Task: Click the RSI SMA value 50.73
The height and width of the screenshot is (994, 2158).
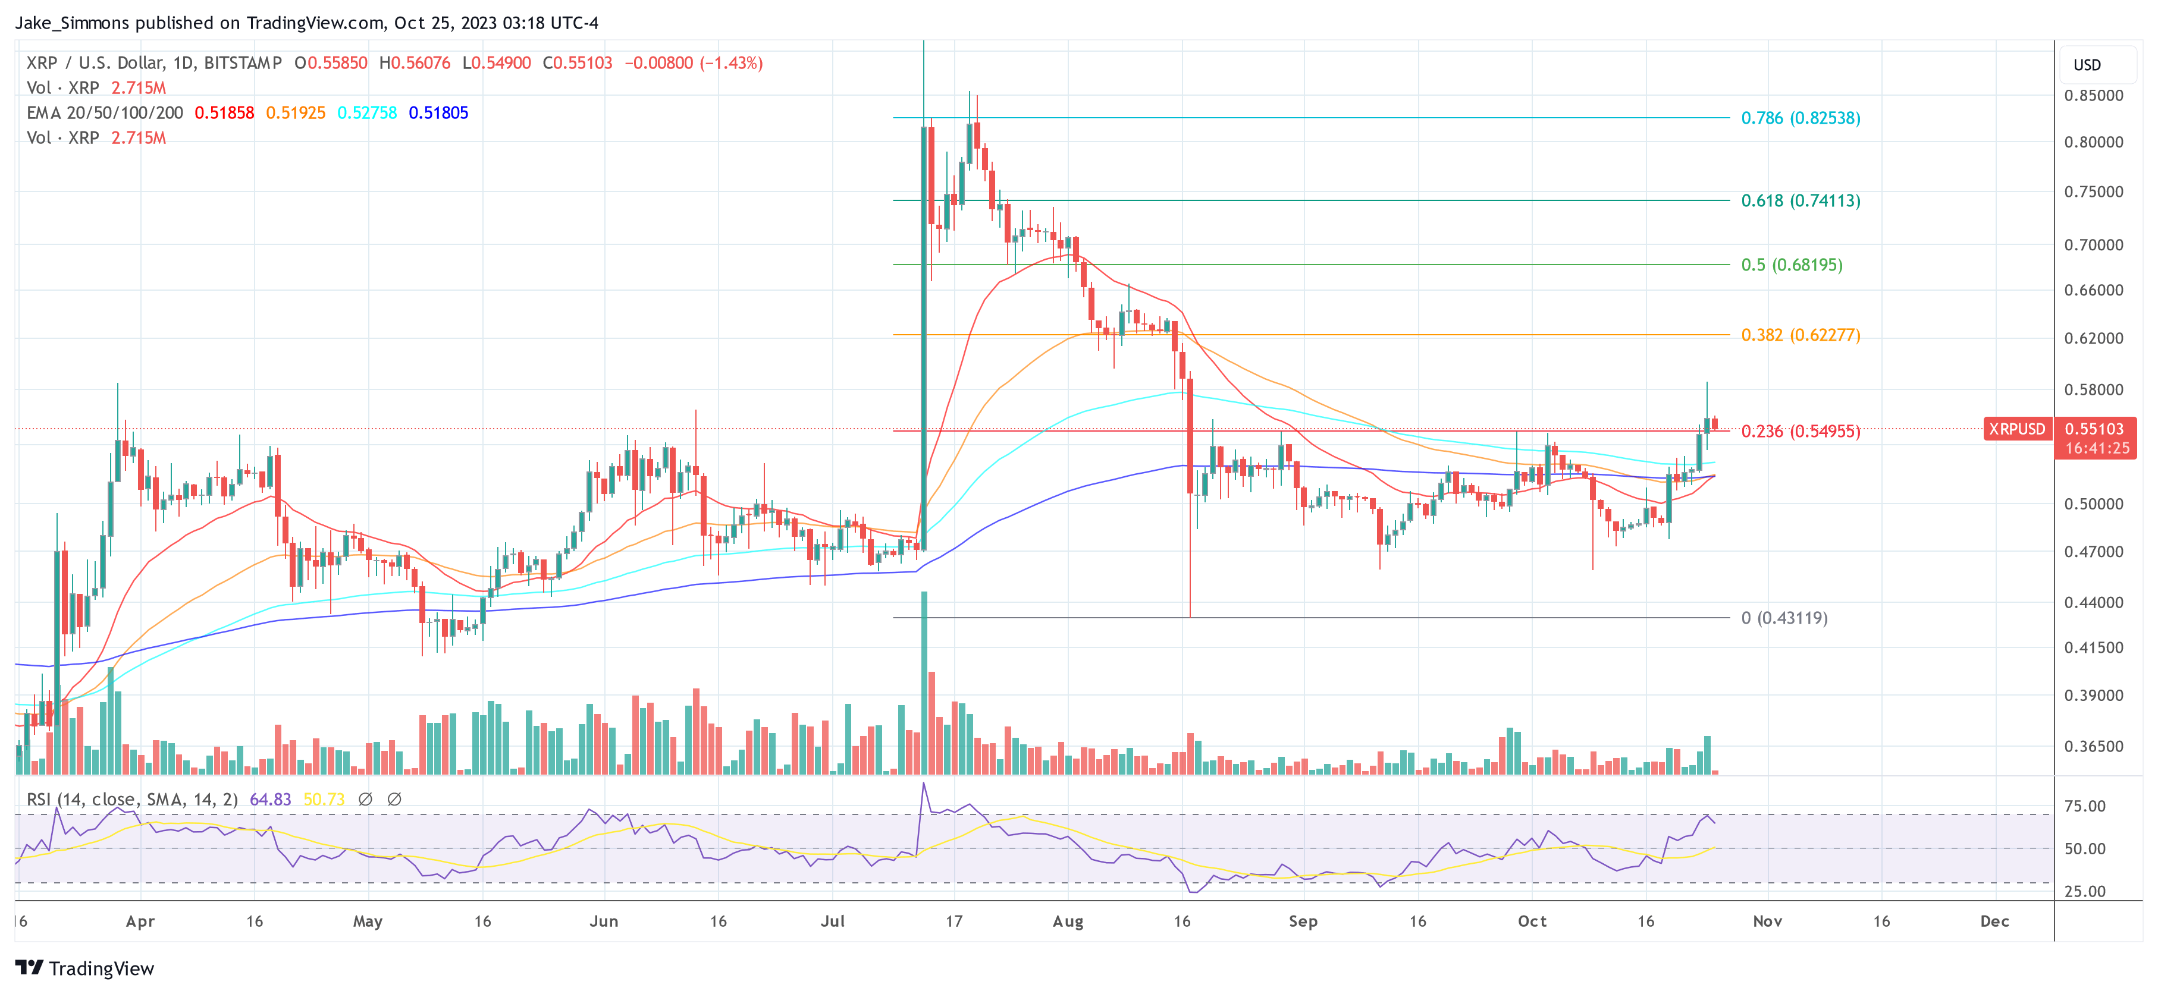Action: 324,800
